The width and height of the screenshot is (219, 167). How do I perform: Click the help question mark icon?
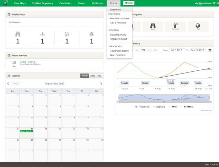pos(214,3)
